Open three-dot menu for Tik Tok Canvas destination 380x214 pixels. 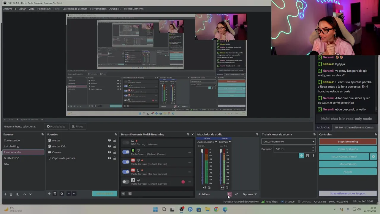pos(189,172)
